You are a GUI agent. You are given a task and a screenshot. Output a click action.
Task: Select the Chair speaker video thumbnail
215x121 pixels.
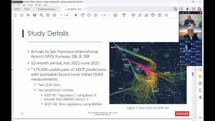(x=190, y=33)
